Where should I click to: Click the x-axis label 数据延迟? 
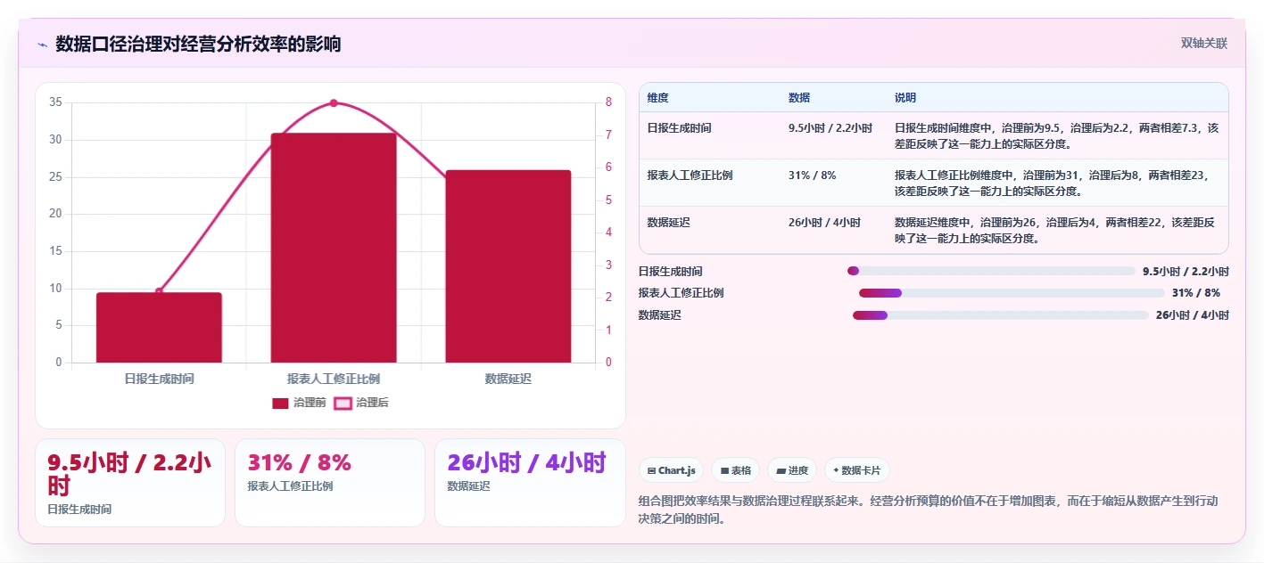pyautogui.click(x=508, y=379)
